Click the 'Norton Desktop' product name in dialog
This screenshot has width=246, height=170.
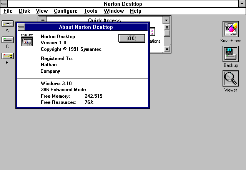pyautogui.click(x=58, y=37)
